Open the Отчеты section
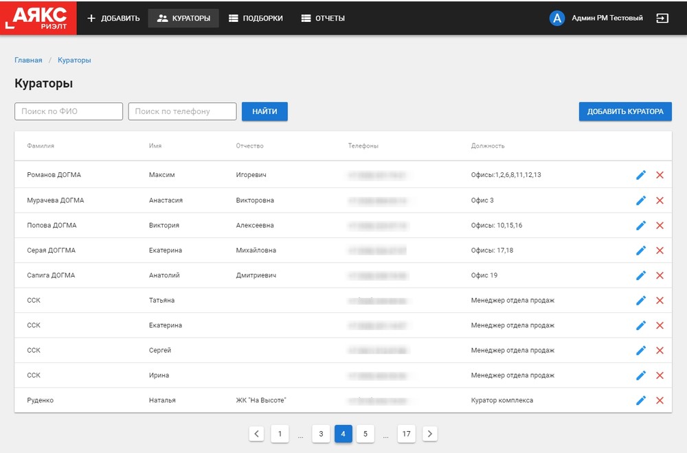This screenshot has width=687, height=453. tap(323, 19)
